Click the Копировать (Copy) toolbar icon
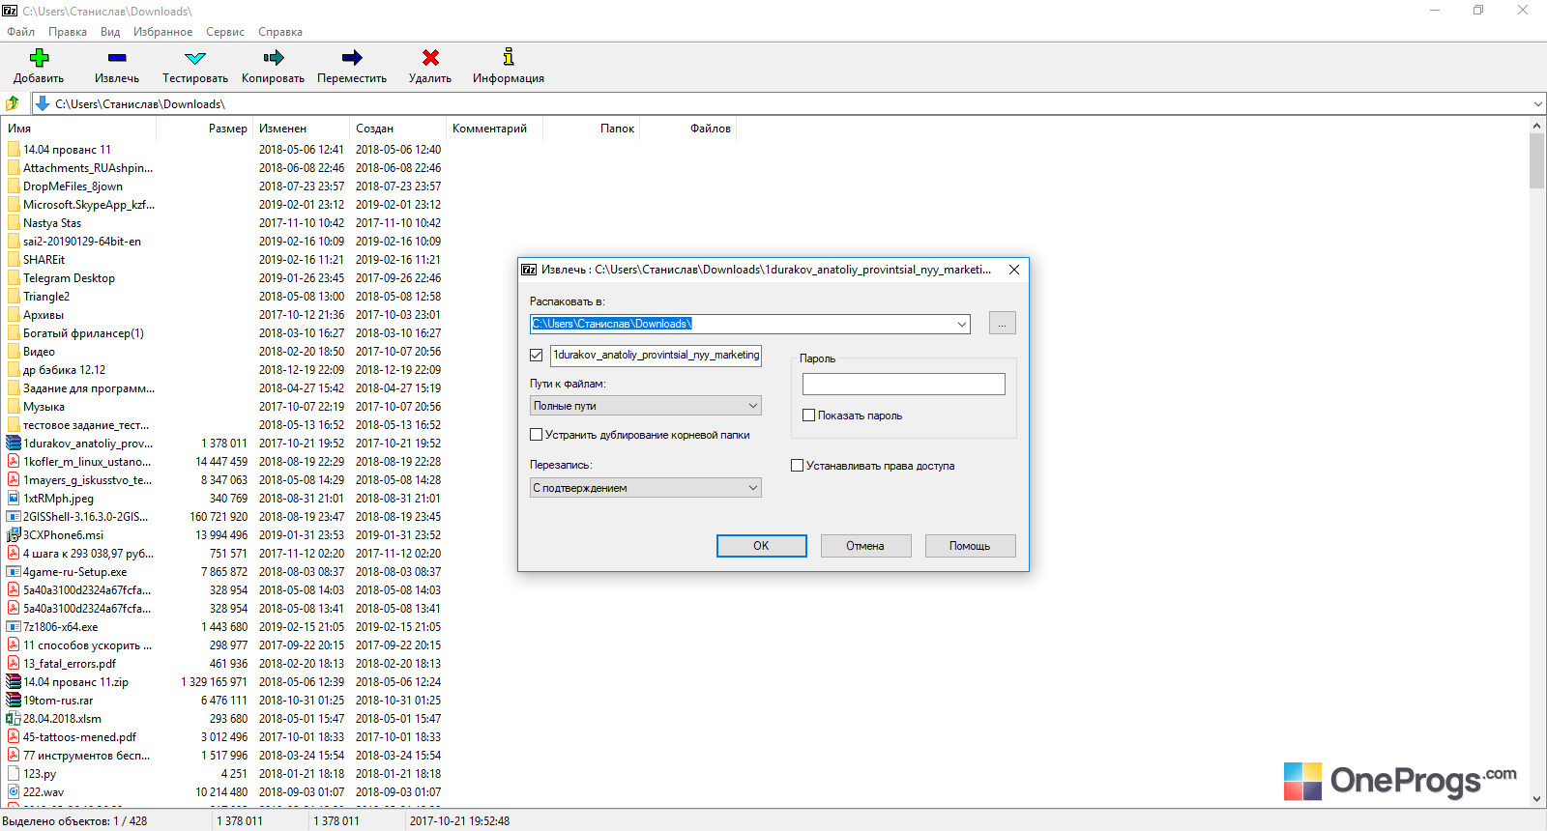Image resolution: width=1547 pixels, height=831 pixels. (274, 57)
